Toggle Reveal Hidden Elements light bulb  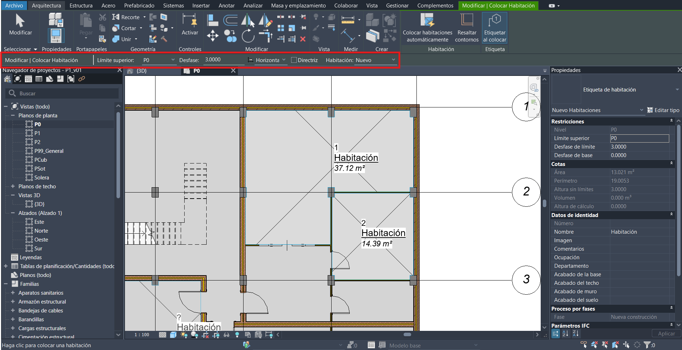pyautogui.click(x=237, y=335)
